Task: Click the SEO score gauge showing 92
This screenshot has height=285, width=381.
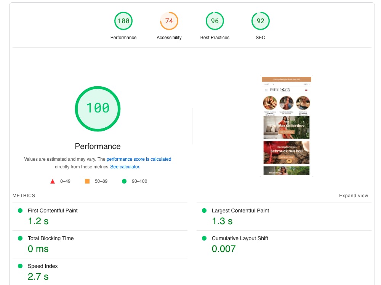Action: (261, 21)
